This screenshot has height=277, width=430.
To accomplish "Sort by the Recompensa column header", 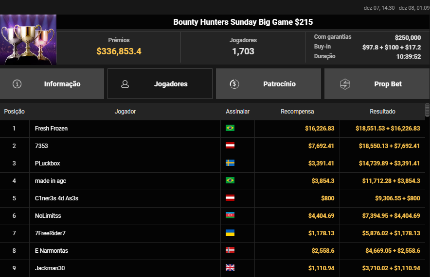I will tap(297, 112).
